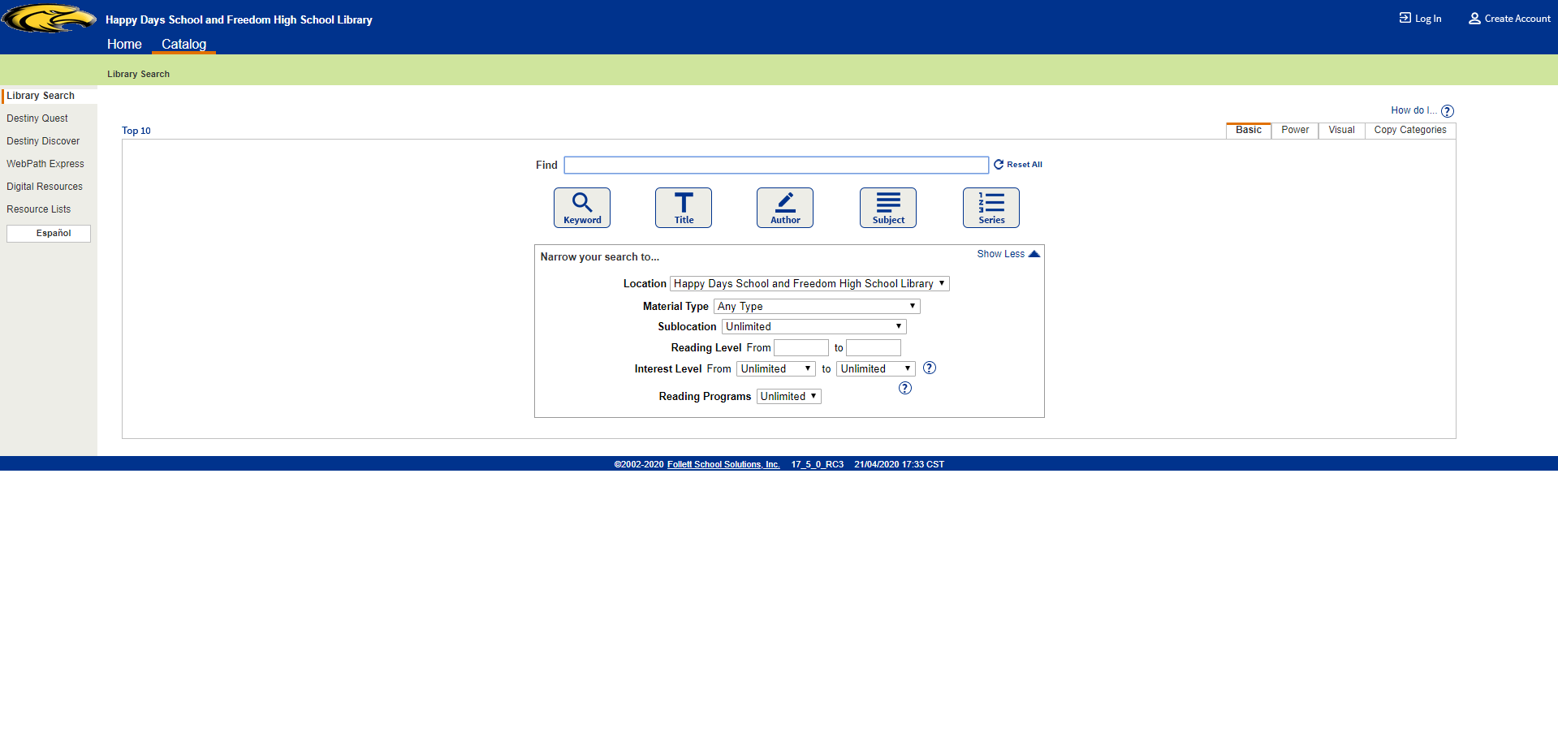Open Interest Level From dropdown
Viewport: 1558px width, 736px height.
coord(776,369)
